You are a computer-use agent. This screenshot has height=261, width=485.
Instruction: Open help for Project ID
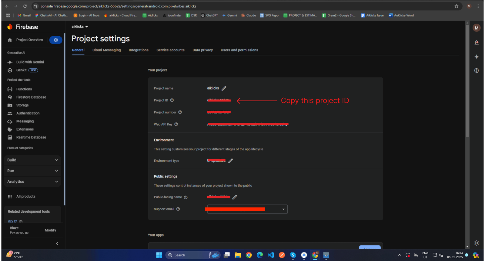click(x=172, y=100)
